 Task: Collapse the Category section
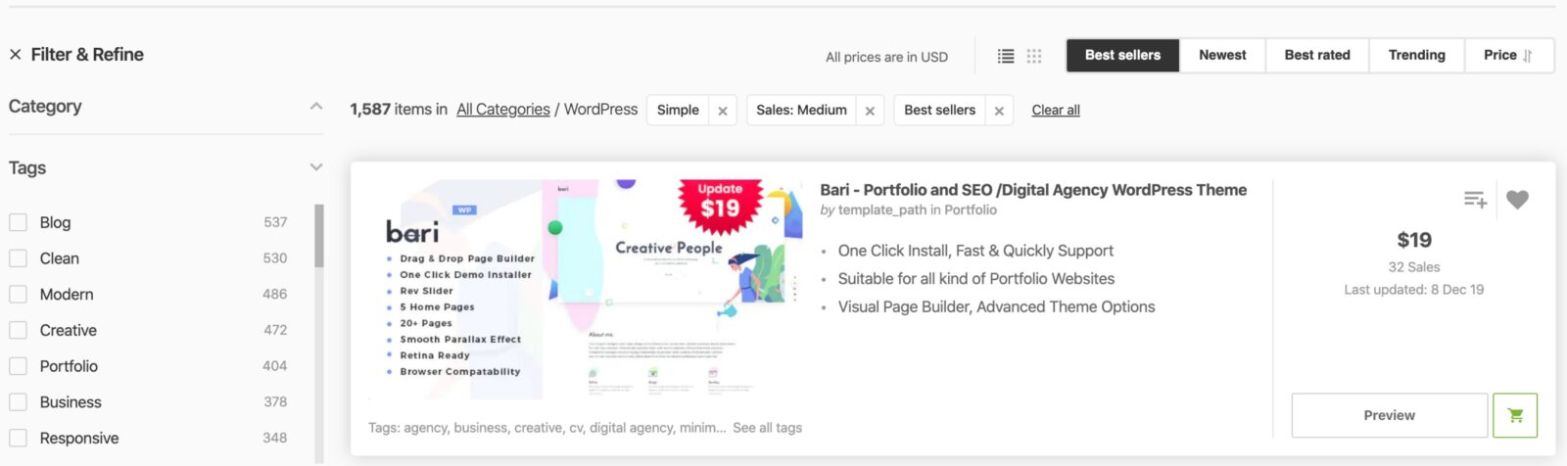[x=315, y=107]
